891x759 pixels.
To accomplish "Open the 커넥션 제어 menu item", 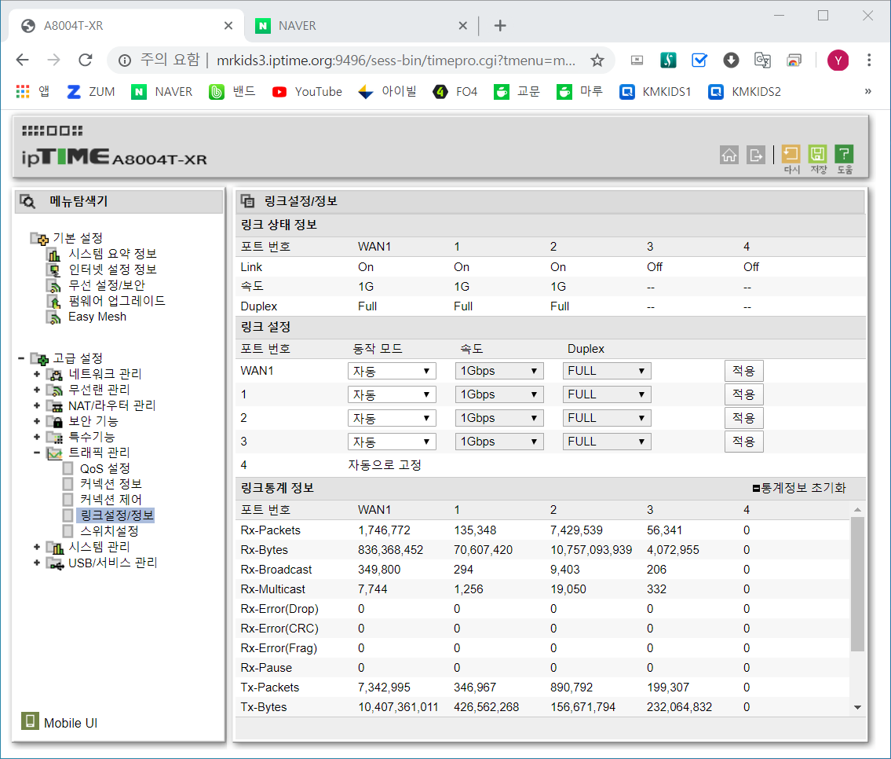I will [x=111, y=500].
